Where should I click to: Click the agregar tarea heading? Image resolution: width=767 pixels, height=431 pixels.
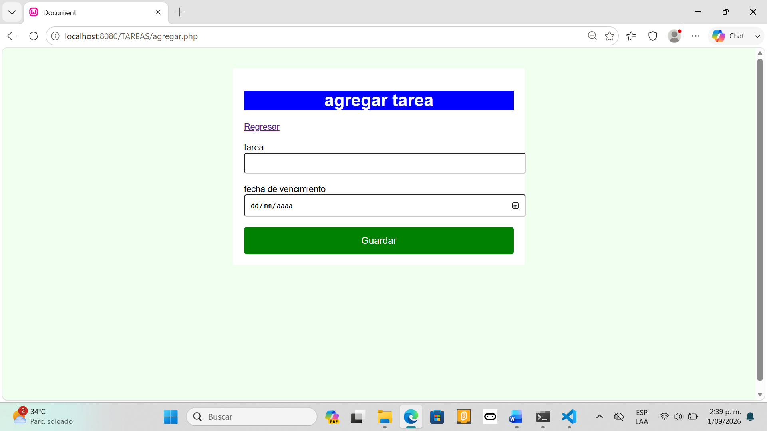coord(379,100)
